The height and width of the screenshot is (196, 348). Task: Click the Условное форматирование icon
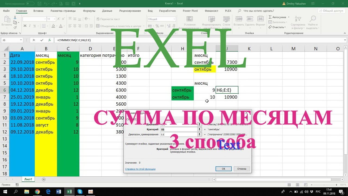point(189,19)
